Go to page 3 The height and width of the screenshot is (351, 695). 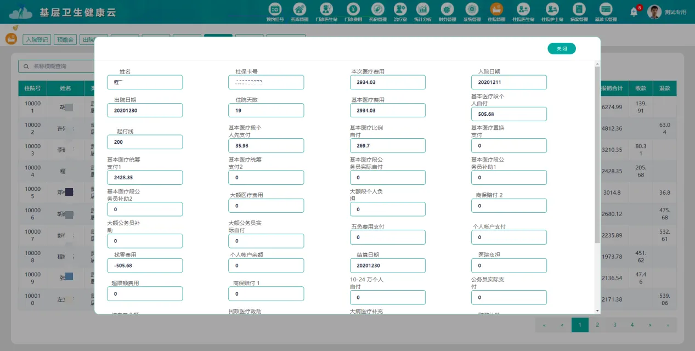tap(614, 325)
